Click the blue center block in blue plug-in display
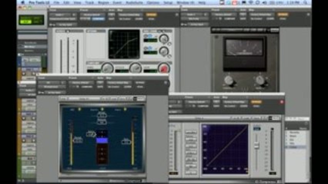This screenshot has width=328, height=184. point(102,140)
